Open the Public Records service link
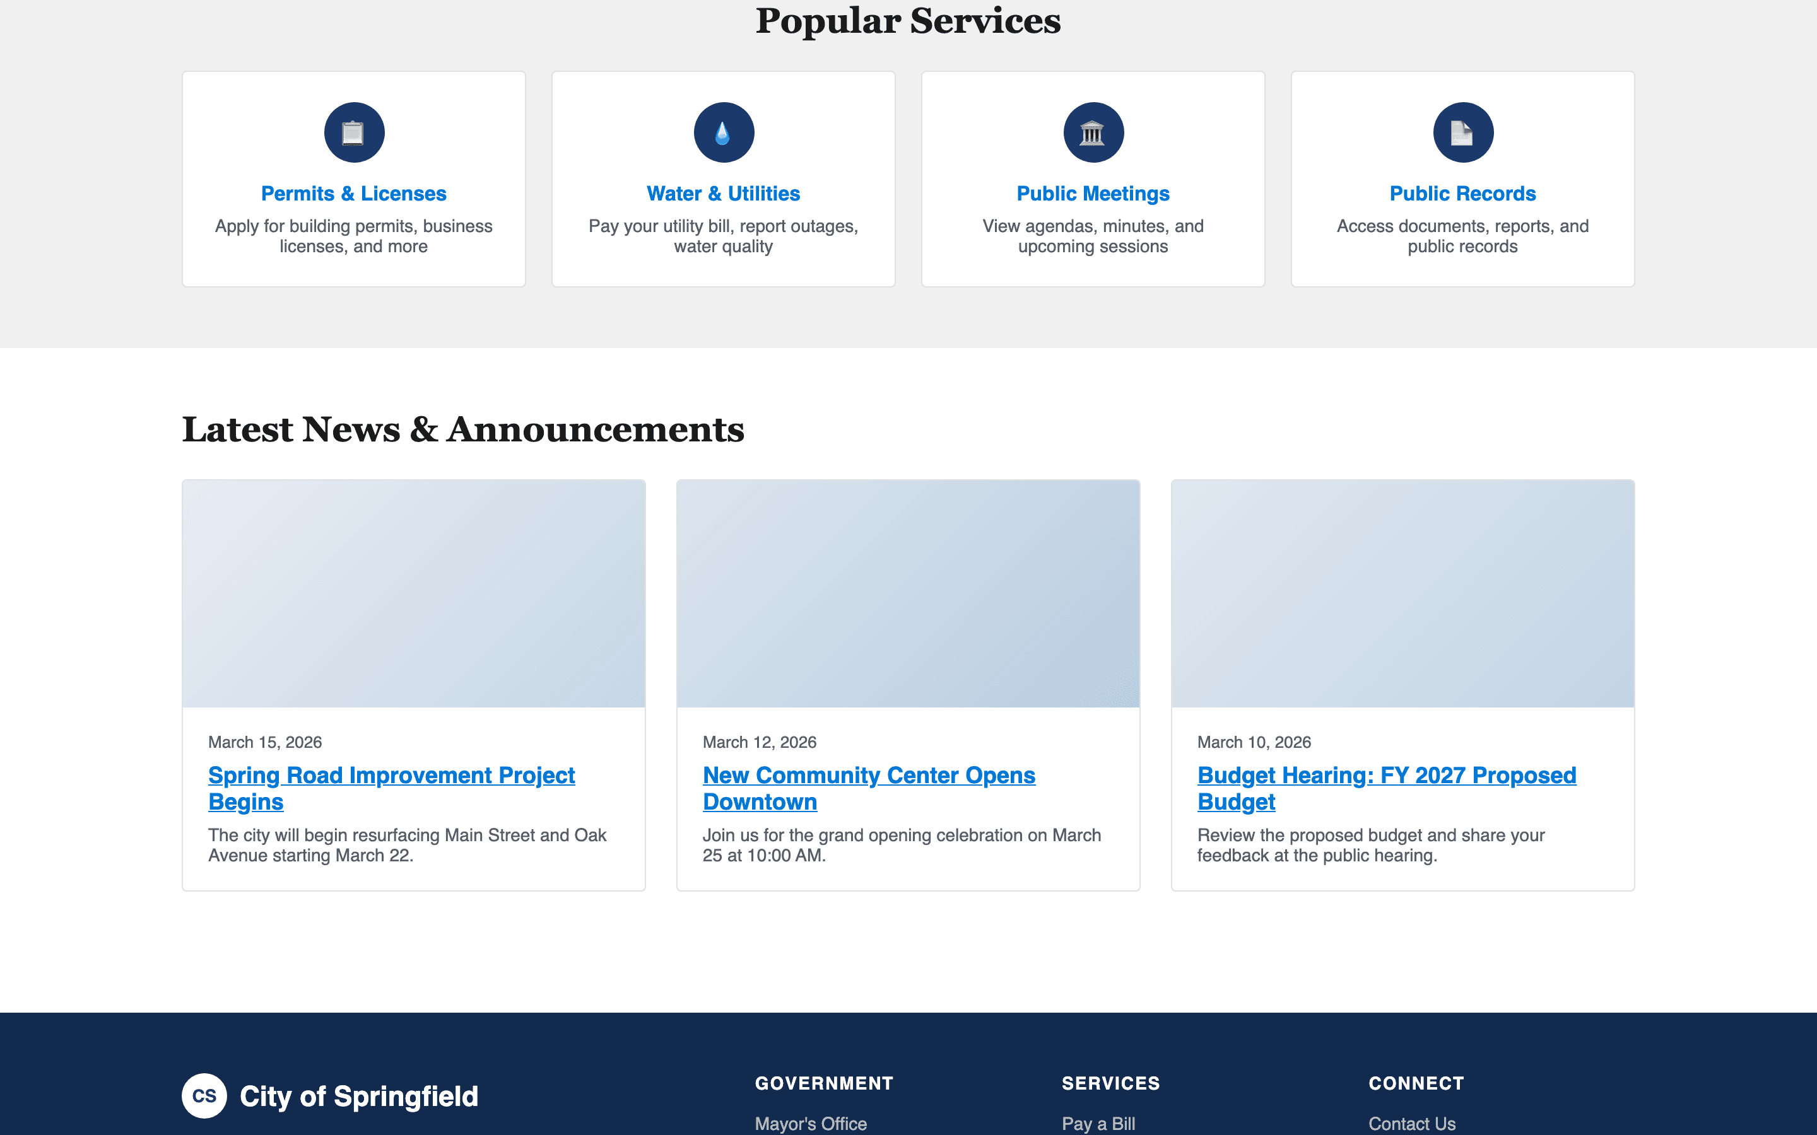This screenshot has height=1135, width=1817. (1462, 193)
